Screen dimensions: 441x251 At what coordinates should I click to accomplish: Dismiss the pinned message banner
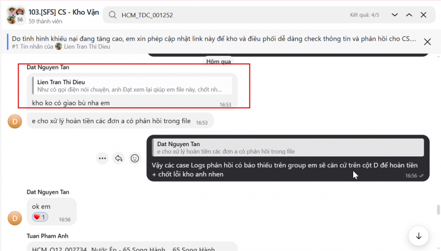[x=427, y=42]
